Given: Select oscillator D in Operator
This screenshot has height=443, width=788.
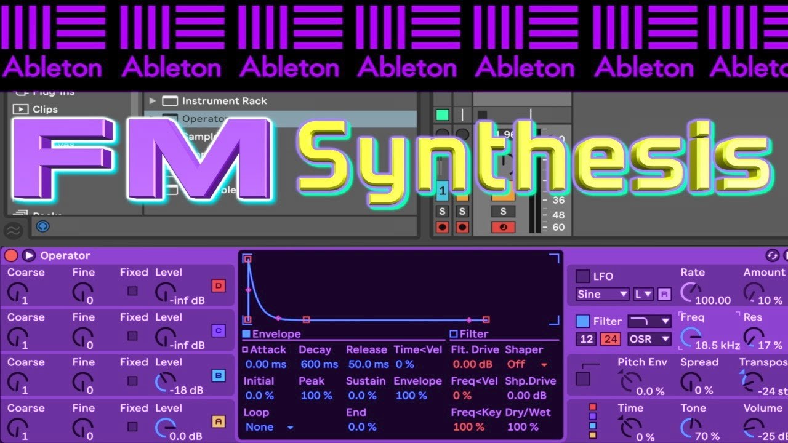Looking at the screenshot, I should tap(219, 285).
